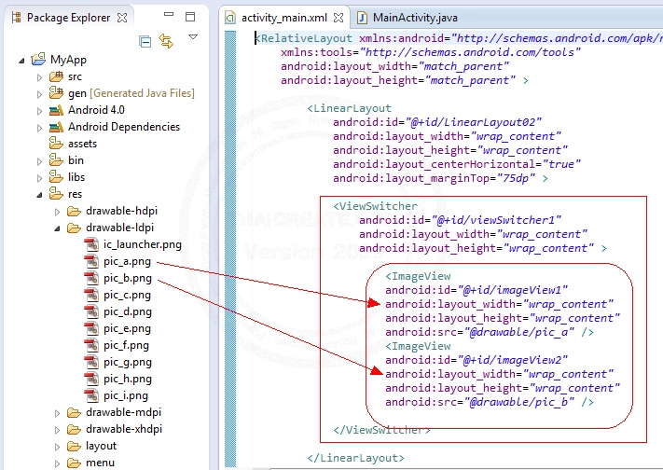Screen dimensions: 663x470
Task: Click the pic_c.png file icon
Action: [x=91, y=295]
